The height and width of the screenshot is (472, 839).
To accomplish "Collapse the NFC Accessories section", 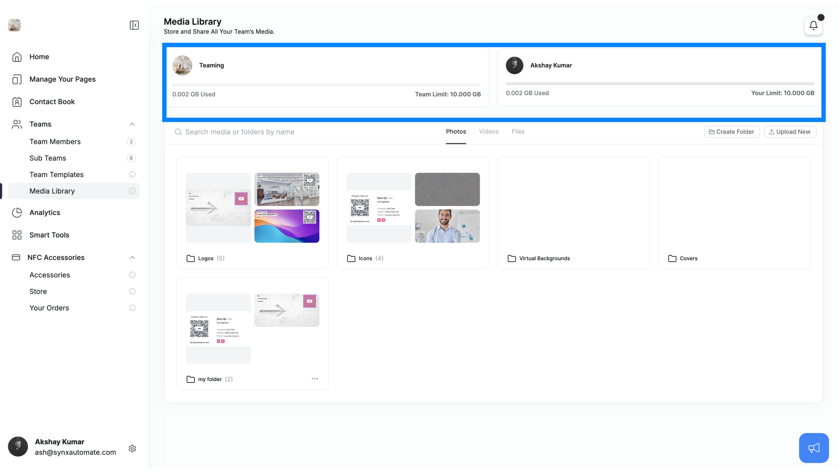I will 132,257.
